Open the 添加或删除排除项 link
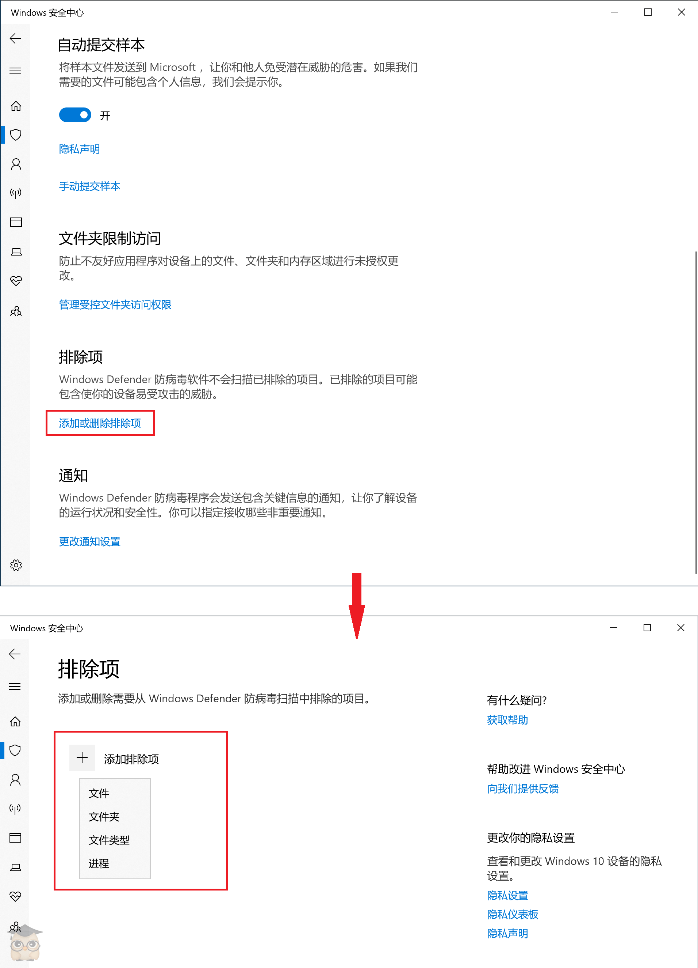 [x=100, y=423]
